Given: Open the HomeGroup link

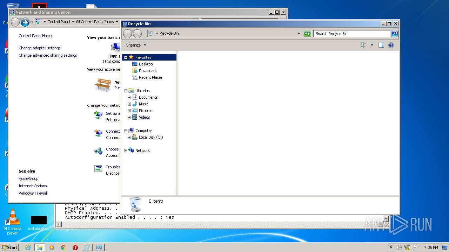Looking at the screenshot, I should [28, 178].
